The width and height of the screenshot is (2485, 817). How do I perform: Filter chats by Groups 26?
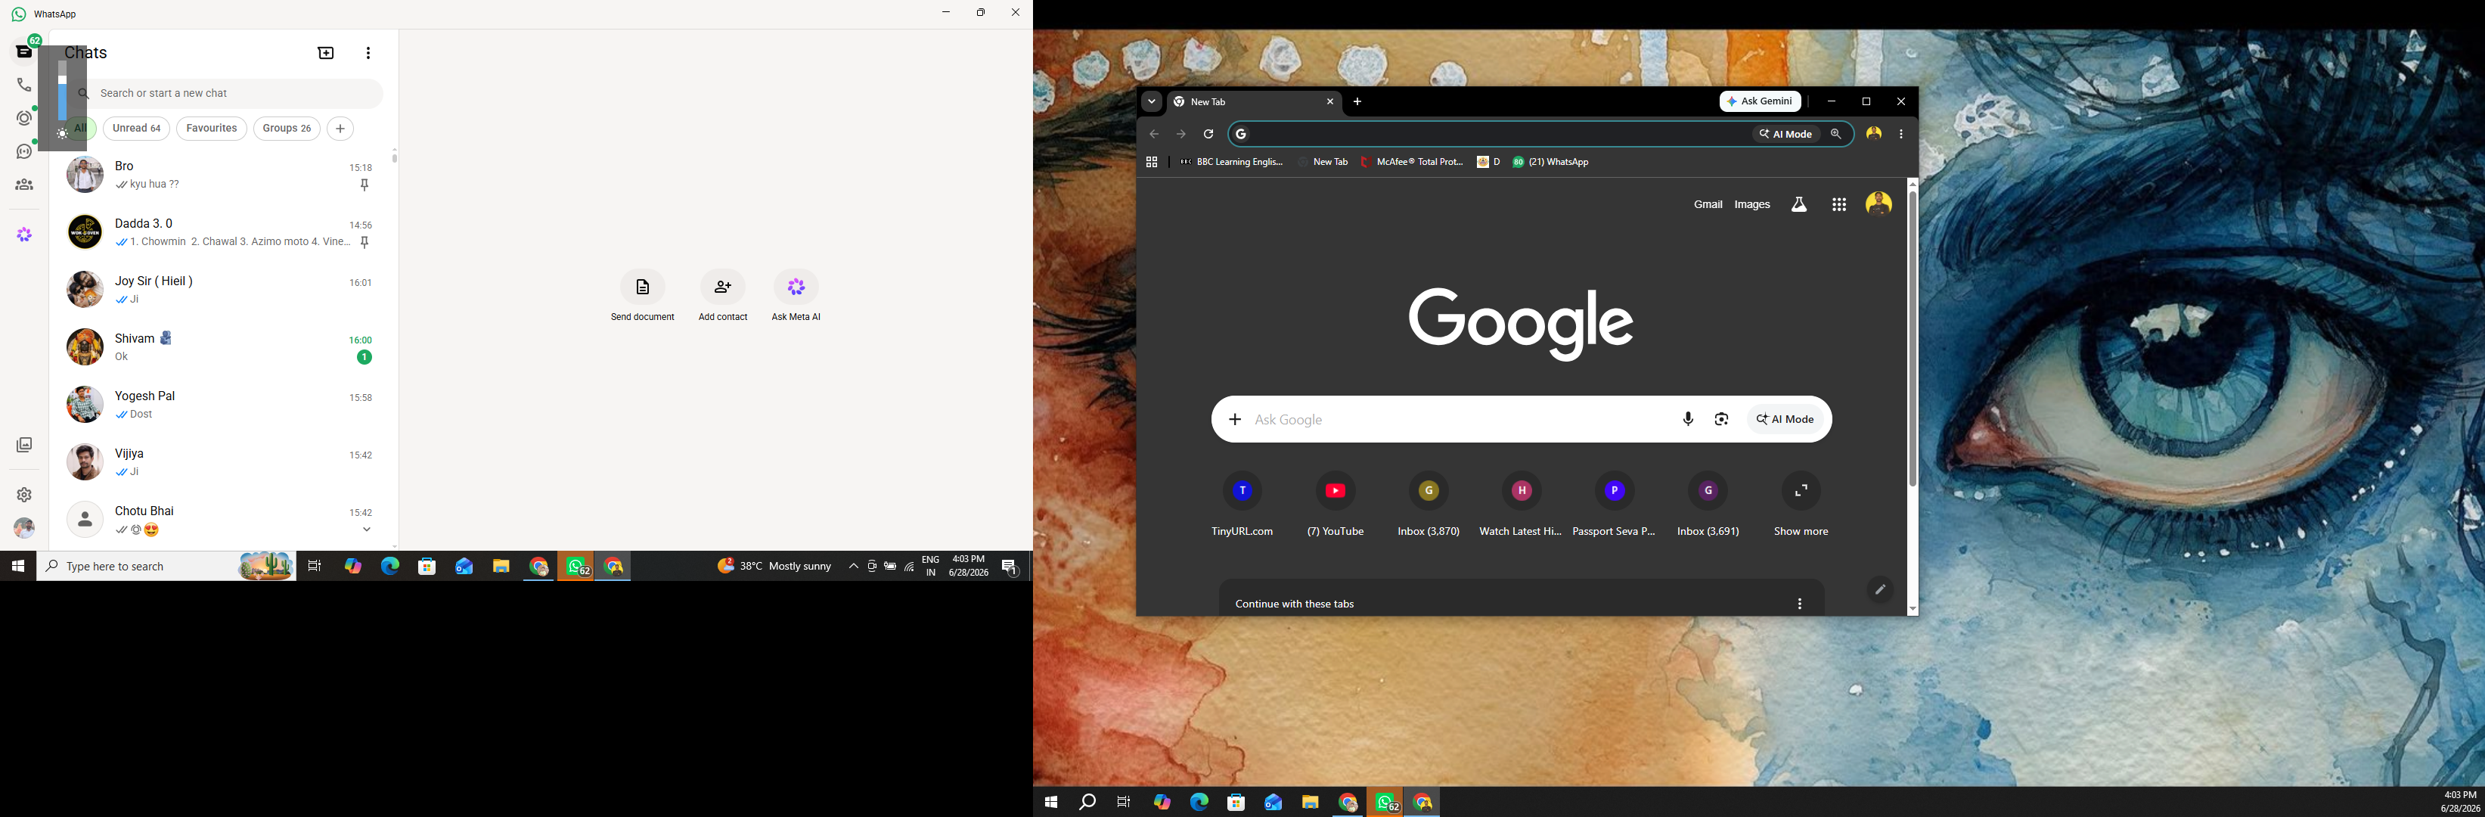287,129
